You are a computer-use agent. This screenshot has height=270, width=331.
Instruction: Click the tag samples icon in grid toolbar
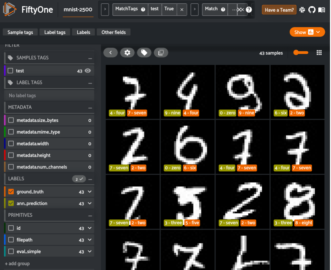[x=144, y=52]
